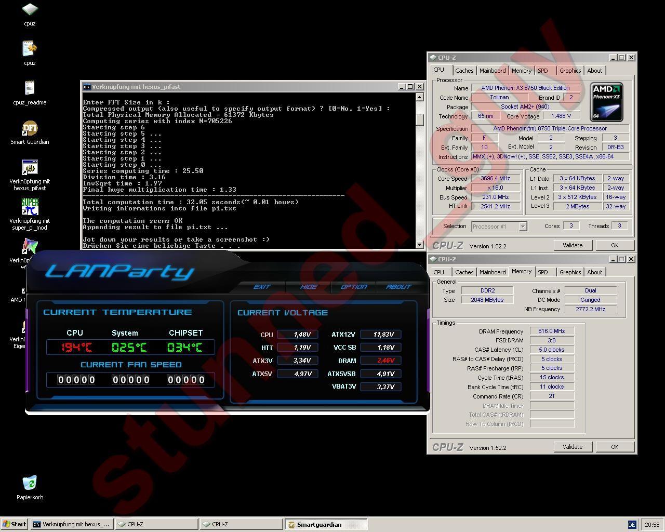Click the DE language indicator in tray

click(632, 525)
